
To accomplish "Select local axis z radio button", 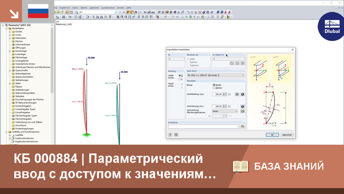I will click(180, 79).
